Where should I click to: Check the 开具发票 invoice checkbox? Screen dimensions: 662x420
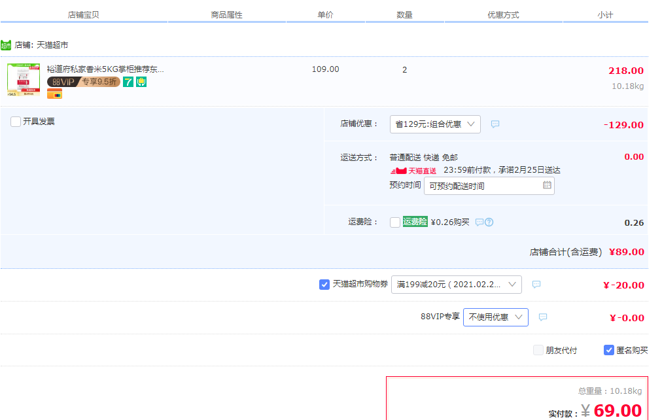tap(16, 122)
